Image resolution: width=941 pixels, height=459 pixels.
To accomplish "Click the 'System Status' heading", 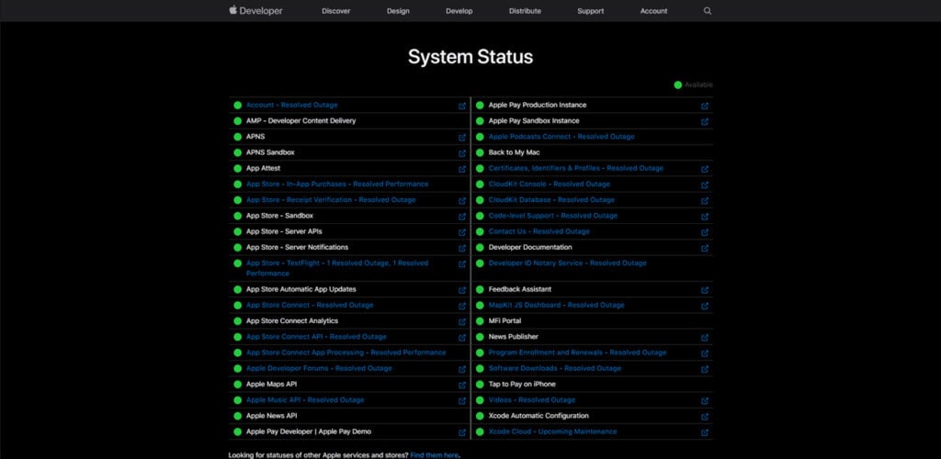I will (x=470, y=57).
